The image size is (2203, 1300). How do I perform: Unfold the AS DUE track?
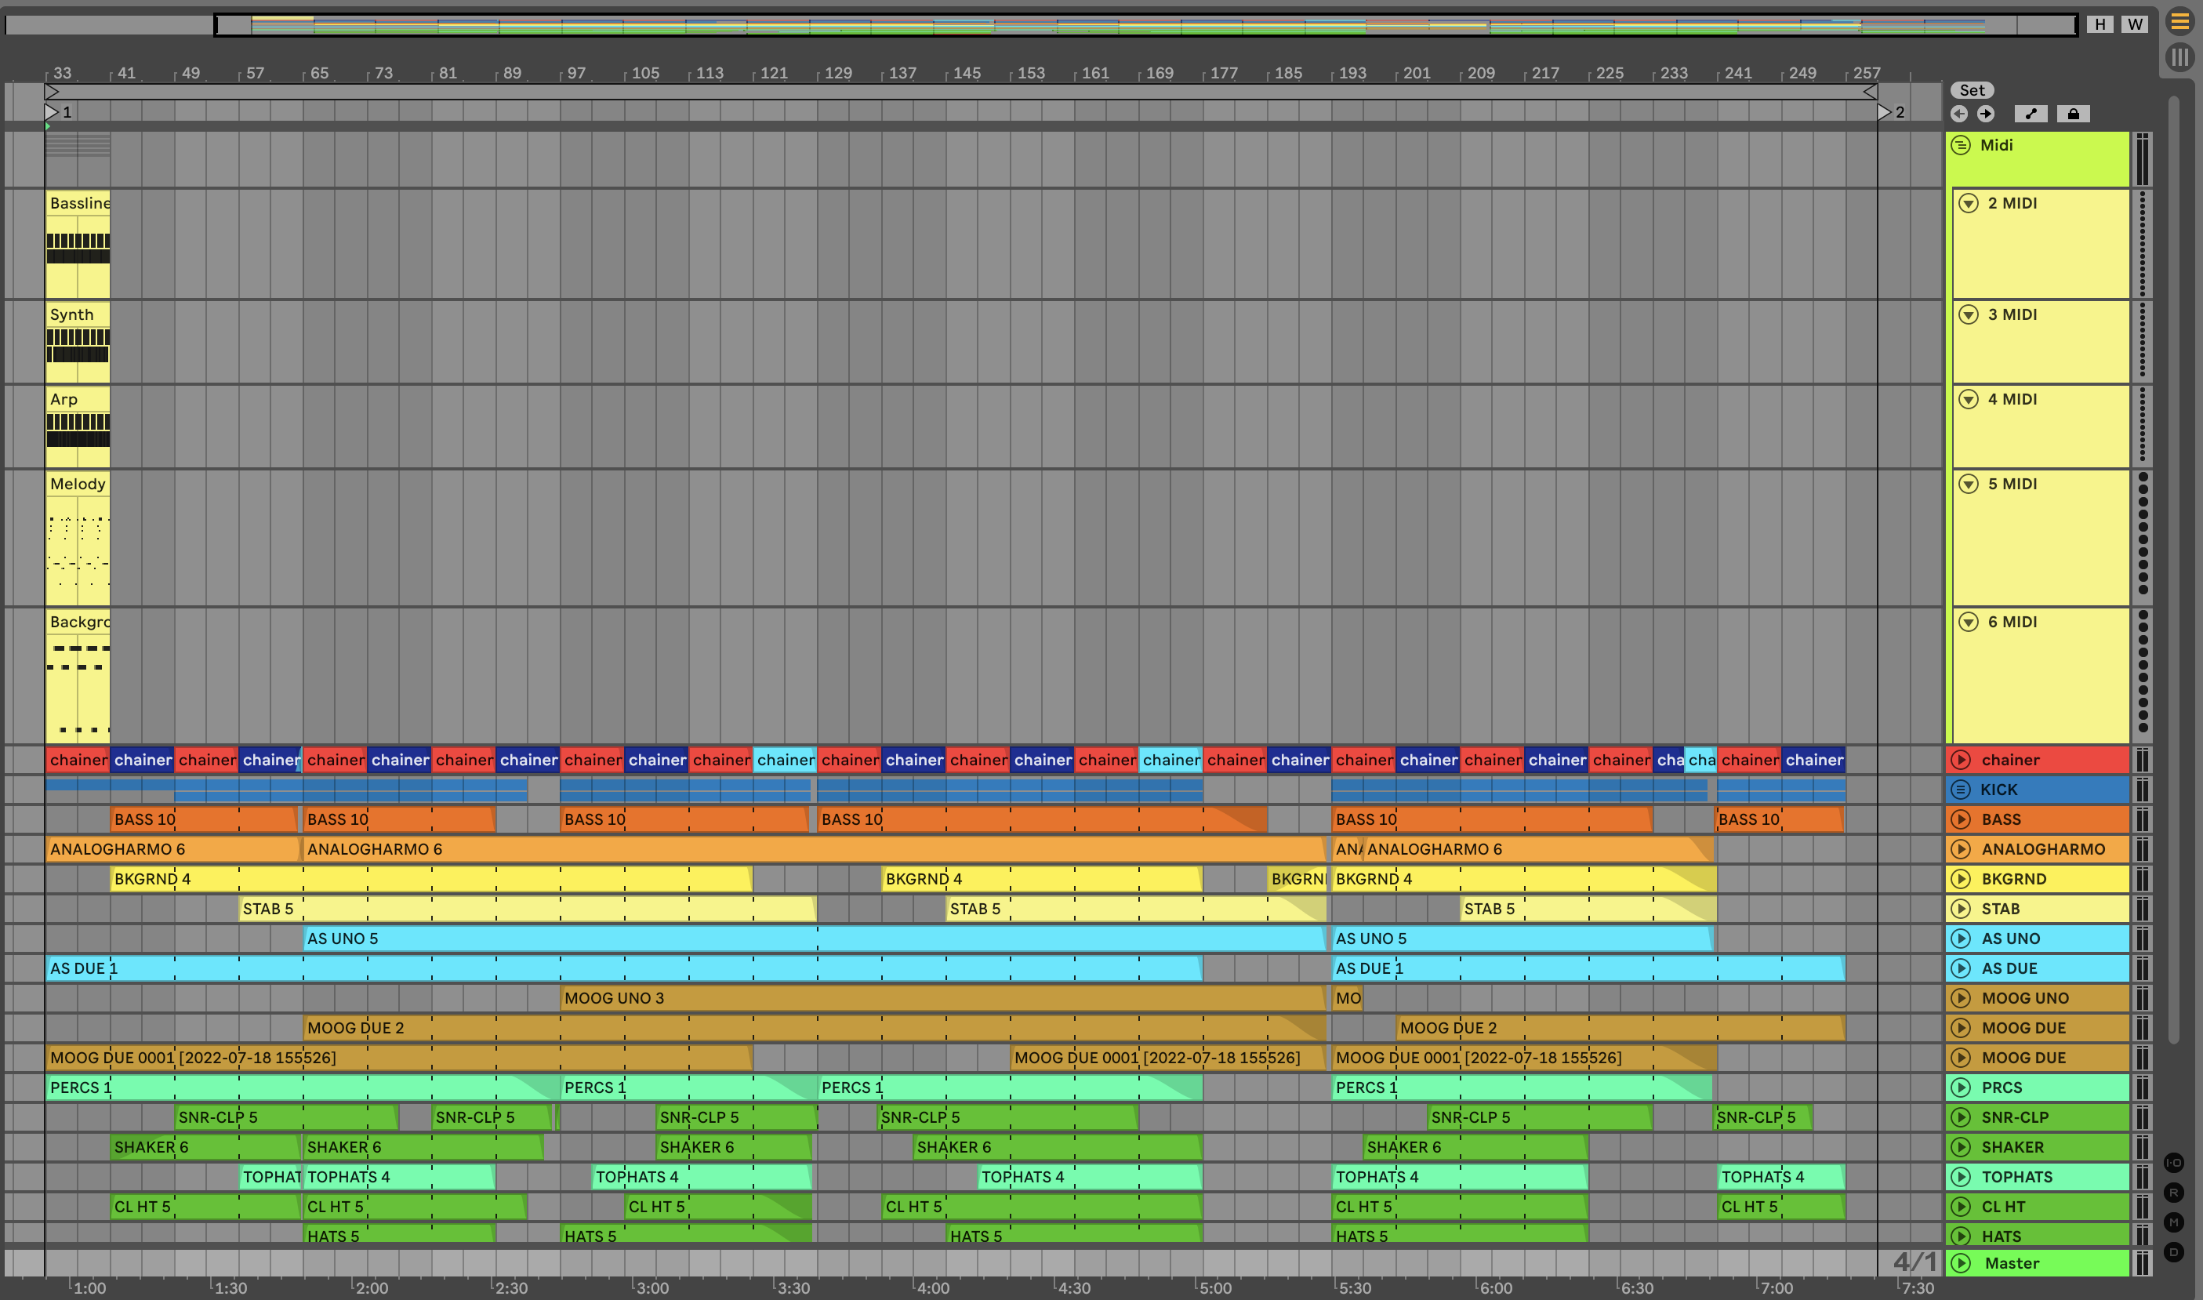pyautogui.click(x=1962, y=969)
